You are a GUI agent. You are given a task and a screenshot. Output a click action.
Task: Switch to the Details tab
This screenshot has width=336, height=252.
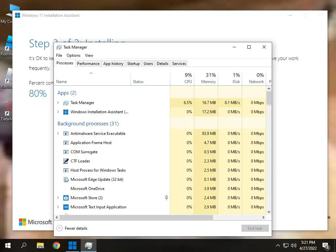162,64
